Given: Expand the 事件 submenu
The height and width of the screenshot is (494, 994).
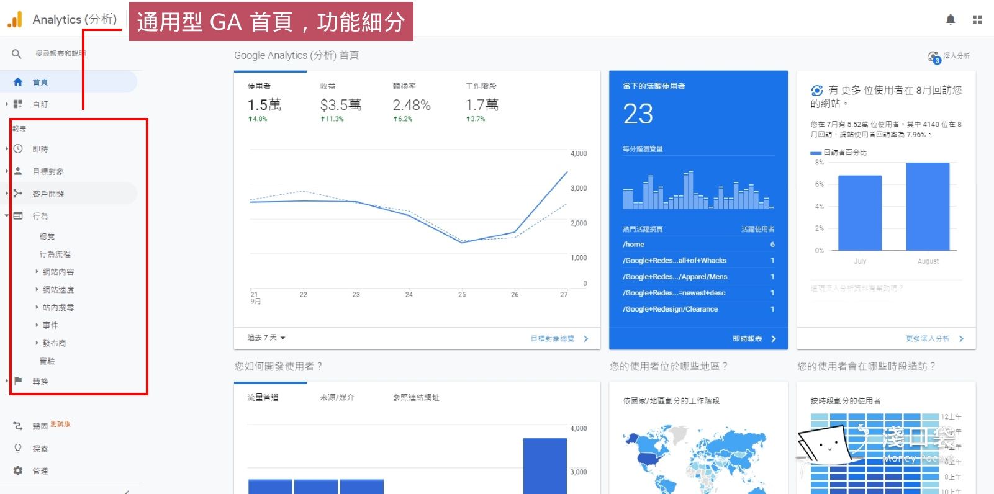Looking at the screenshot, I should pyautogui.click(x=37, y=325).
